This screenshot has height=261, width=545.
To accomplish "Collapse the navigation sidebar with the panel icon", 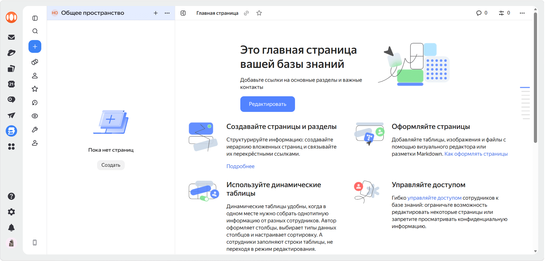I will coord(35,18).
